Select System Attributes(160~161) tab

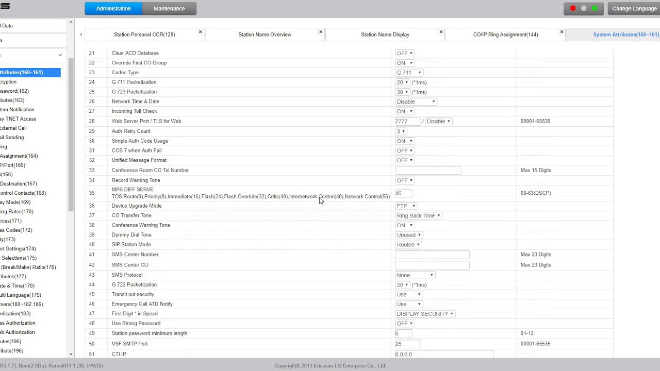point(625,35)
